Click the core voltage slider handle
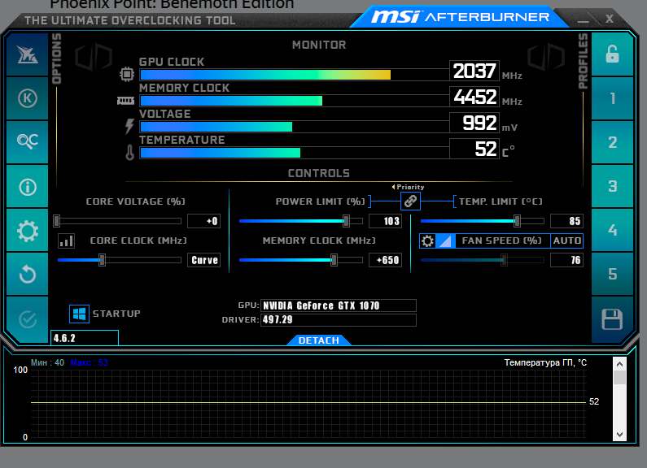Image resolution: width=647 pixels, height=468 pixels. [x=56, y=221]
